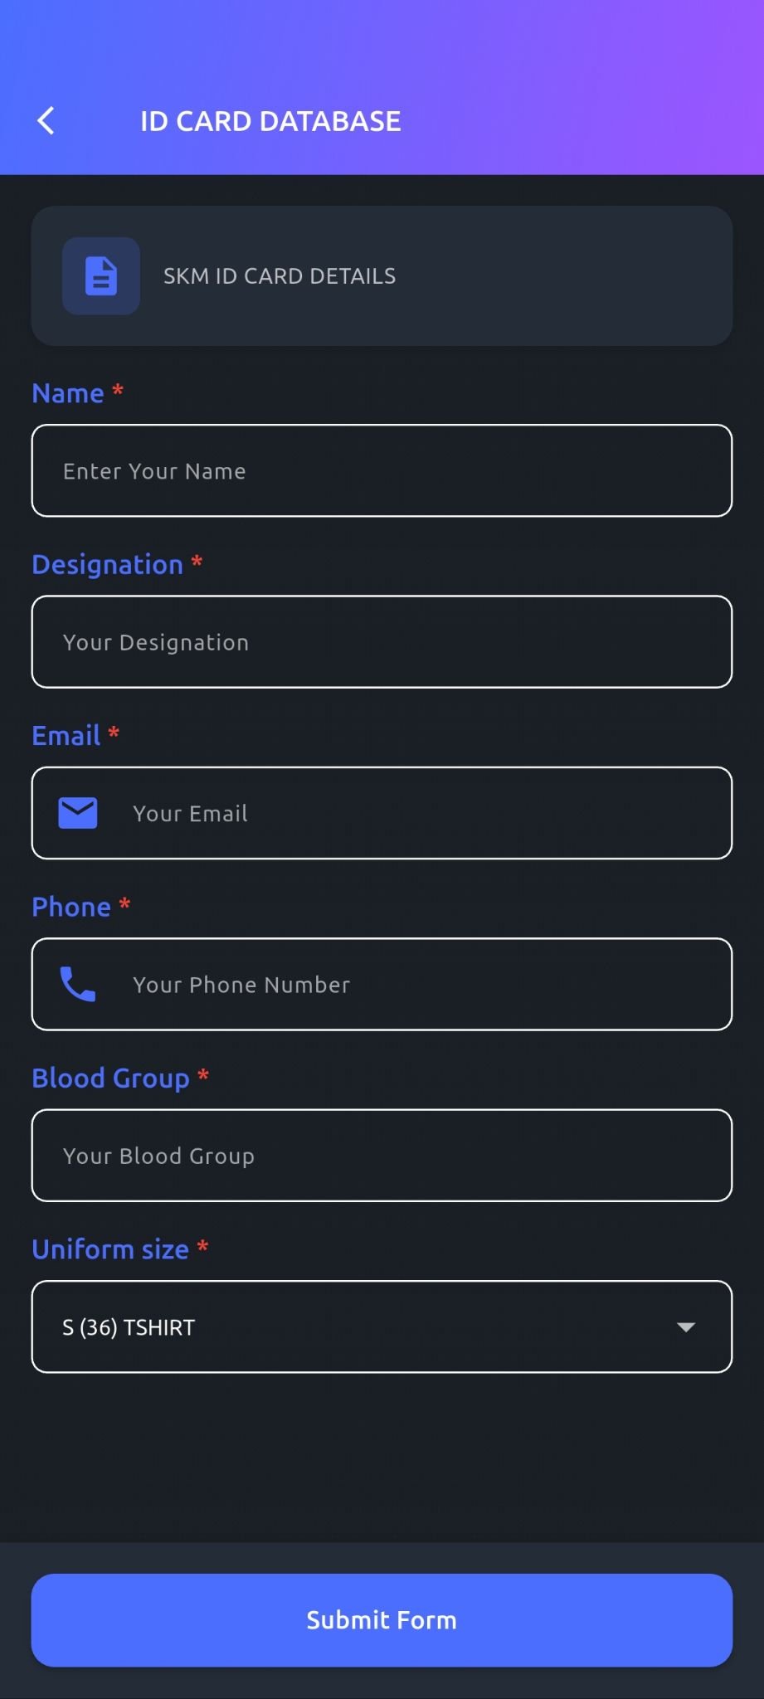Viewport: 764px width, 1699px height.
Task: Click the "Your Phone Number" placeholder text
Action: pos(241,985)
